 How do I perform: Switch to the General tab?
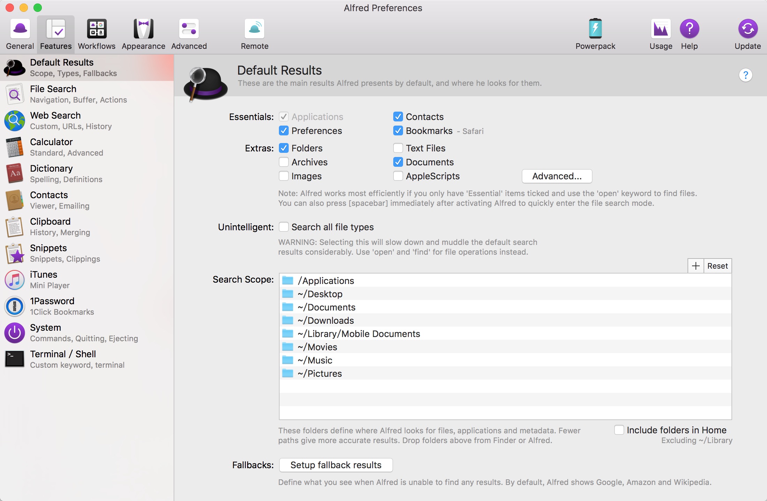pyautogui.click(x=20, y=34)
